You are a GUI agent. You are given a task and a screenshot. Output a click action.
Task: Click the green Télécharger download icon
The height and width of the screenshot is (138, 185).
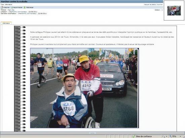tap(25, 7)
